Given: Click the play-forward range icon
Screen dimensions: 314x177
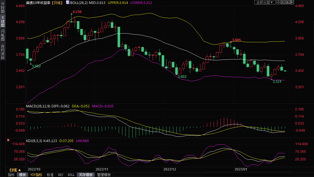Looking at the screenshot, I should (x=287, y=2).
